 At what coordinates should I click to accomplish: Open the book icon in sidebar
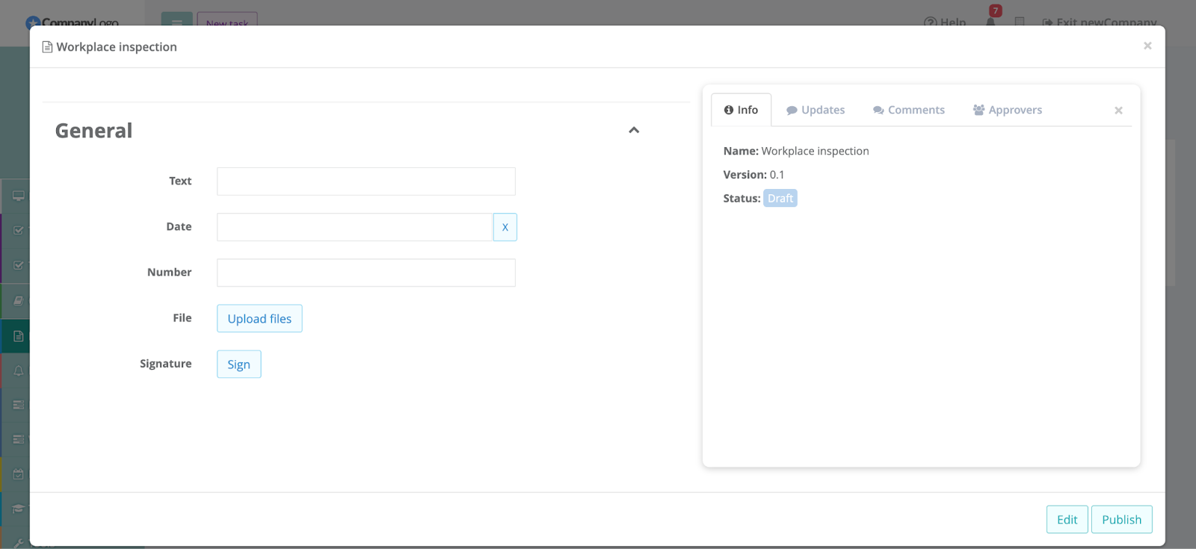pyautogui.click(x=19, y=301)
